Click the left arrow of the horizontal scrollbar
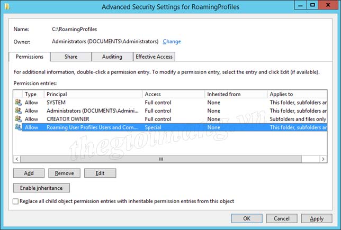This screenshot has width=341, height=230. (x=17, y=159)
